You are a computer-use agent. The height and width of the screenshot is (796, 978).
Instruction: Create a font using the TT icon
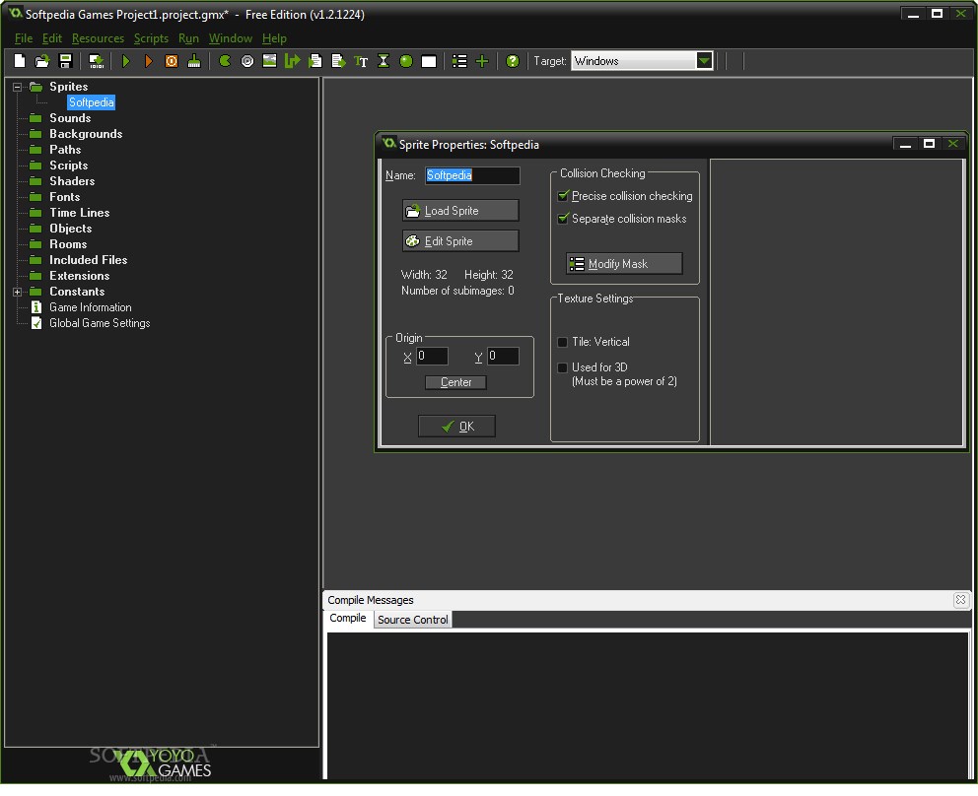(361, 61)
